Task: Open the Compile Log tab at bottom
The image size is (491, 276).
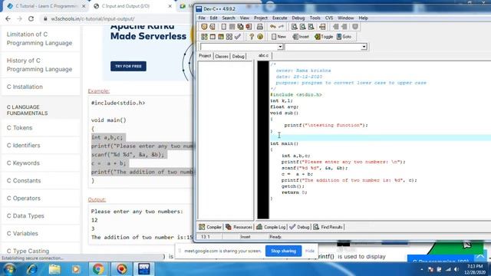Action: point(271,227)
